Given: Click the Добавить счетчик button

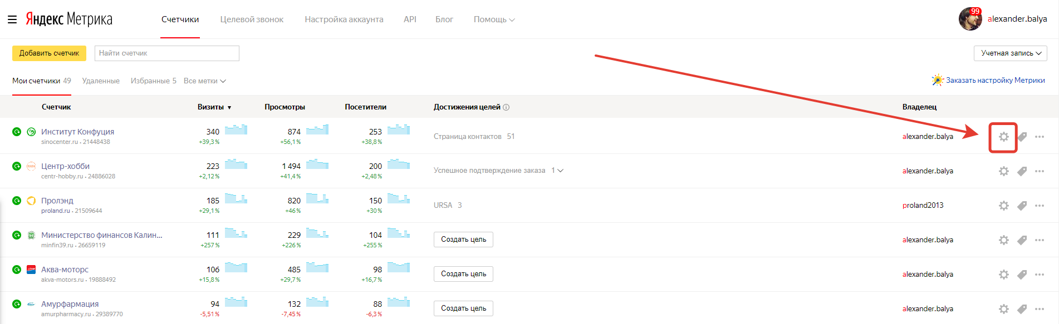Looking at the screenshot, I should tap(49, 53).
